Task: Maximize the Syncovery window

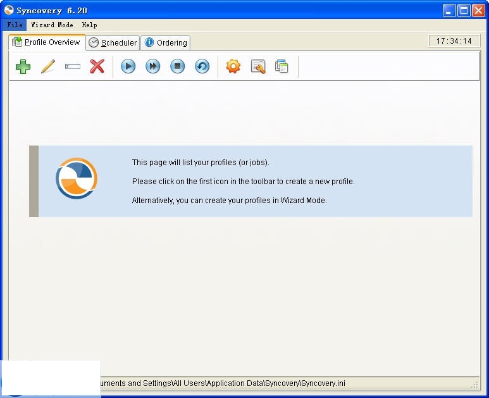Action: 464,11
